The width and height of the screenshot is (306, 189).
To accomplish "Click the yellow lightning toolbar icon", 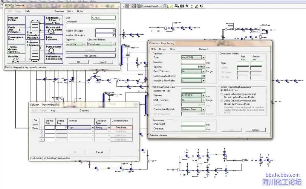I will click(171, 6).
